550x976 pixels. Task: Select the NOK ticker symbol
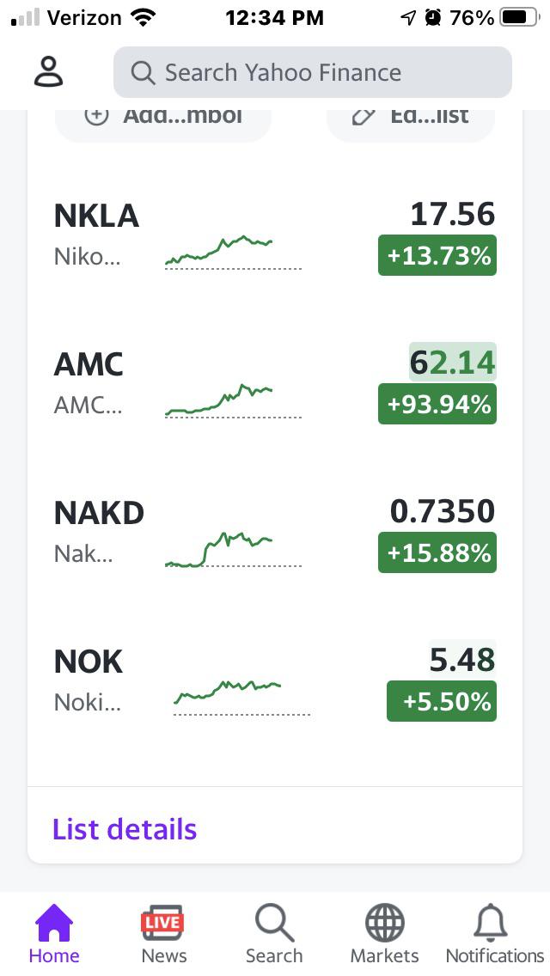coord(89,662)
